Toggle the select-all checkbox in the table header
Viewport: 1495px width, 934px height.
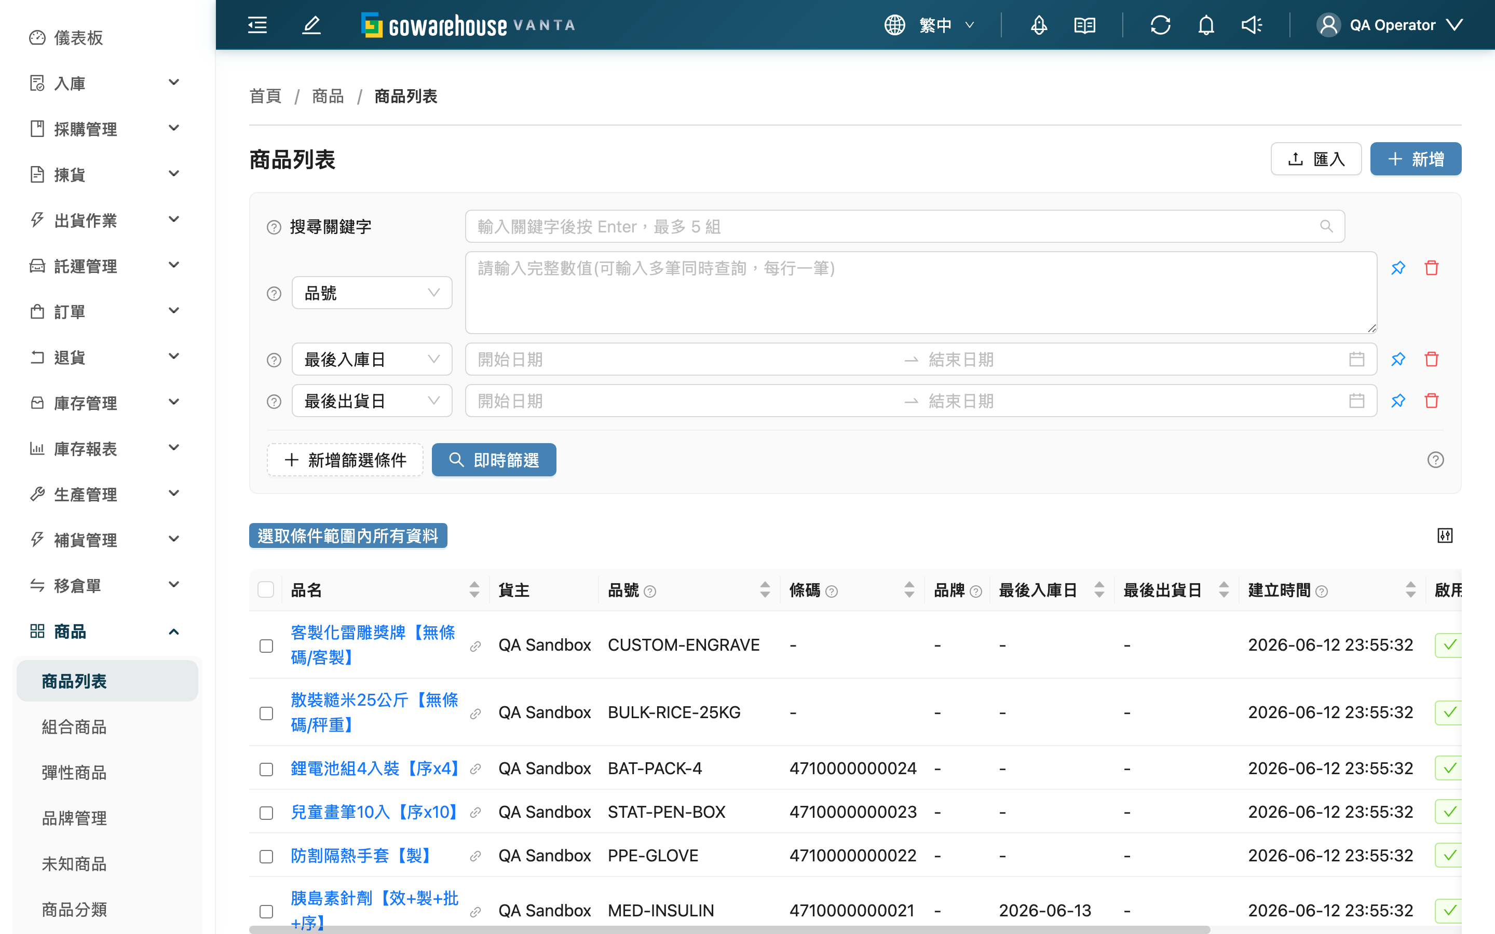click(x=266, y=590)
